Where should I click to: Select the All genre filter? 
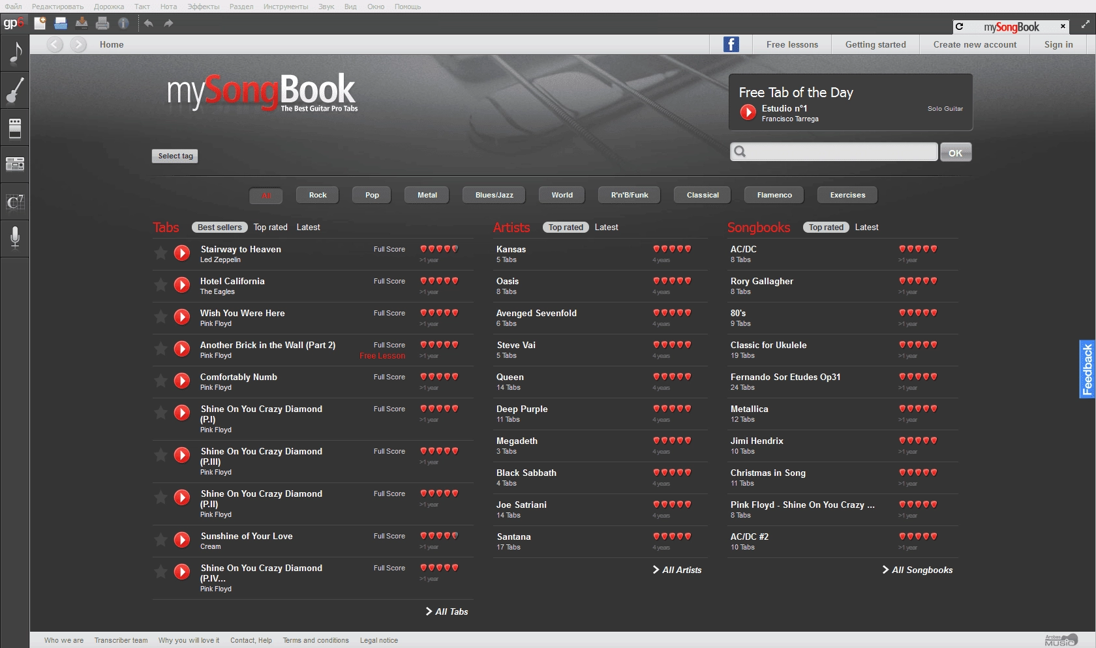(266, 196)
